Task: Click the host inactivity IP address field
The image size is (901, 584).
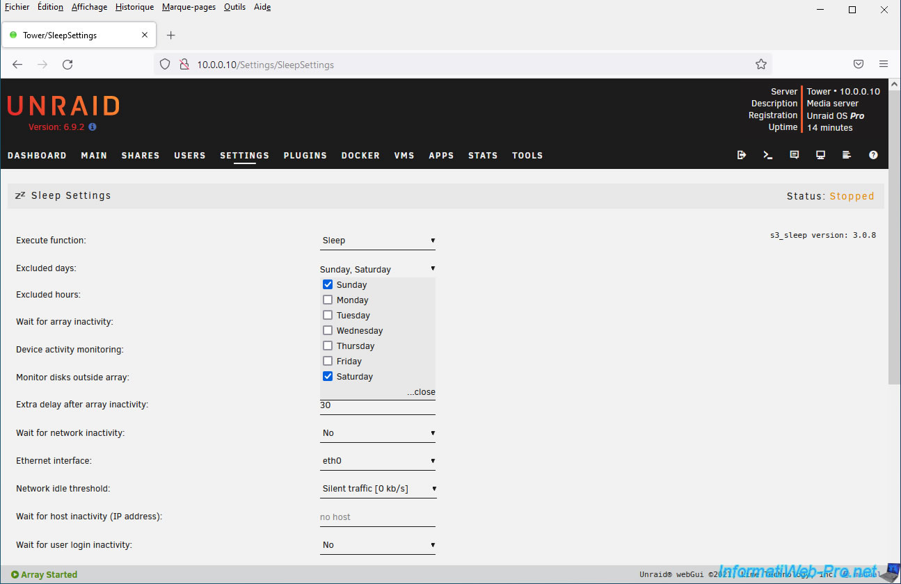Action: (x=378, y=517)
